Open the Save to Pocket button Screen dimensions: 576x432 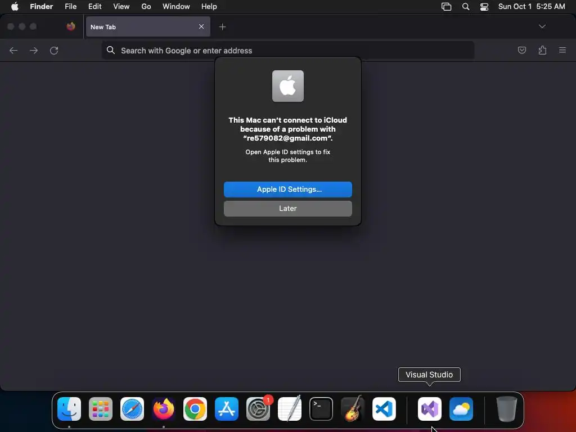[521, 50]
